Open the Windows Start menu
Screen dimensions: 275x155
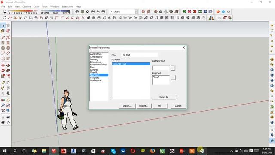pos(5,151)
